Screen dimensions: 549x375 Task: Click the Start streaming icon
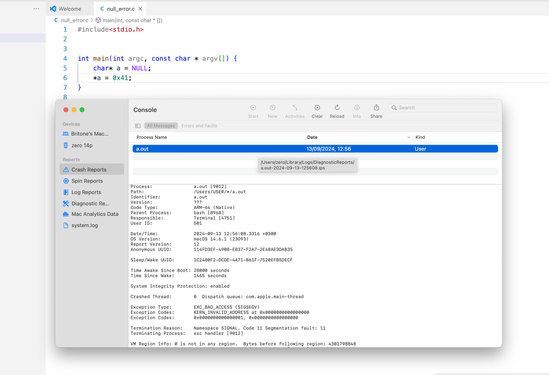pyautogui.click(x=253, y=108)
